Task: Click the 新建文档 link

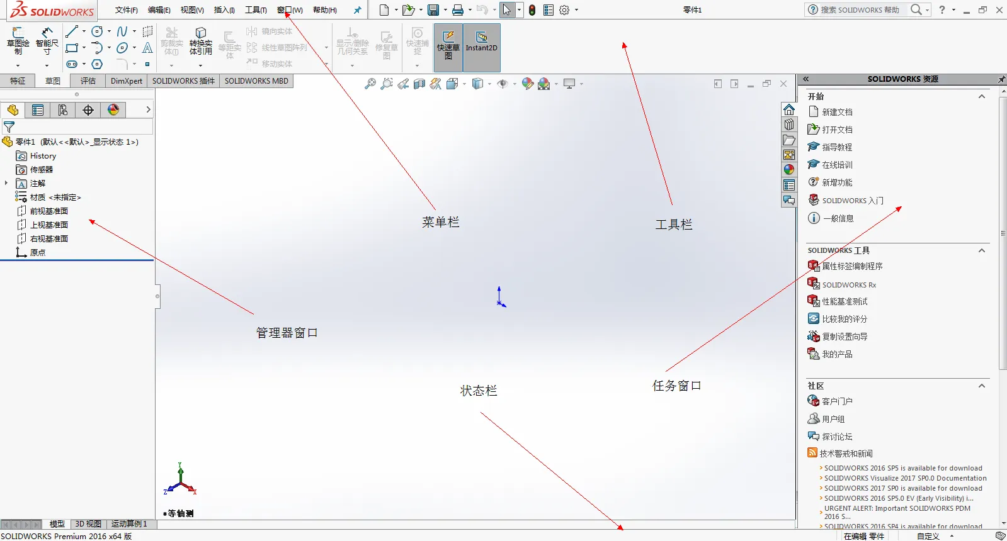Action: pos(837,112)
